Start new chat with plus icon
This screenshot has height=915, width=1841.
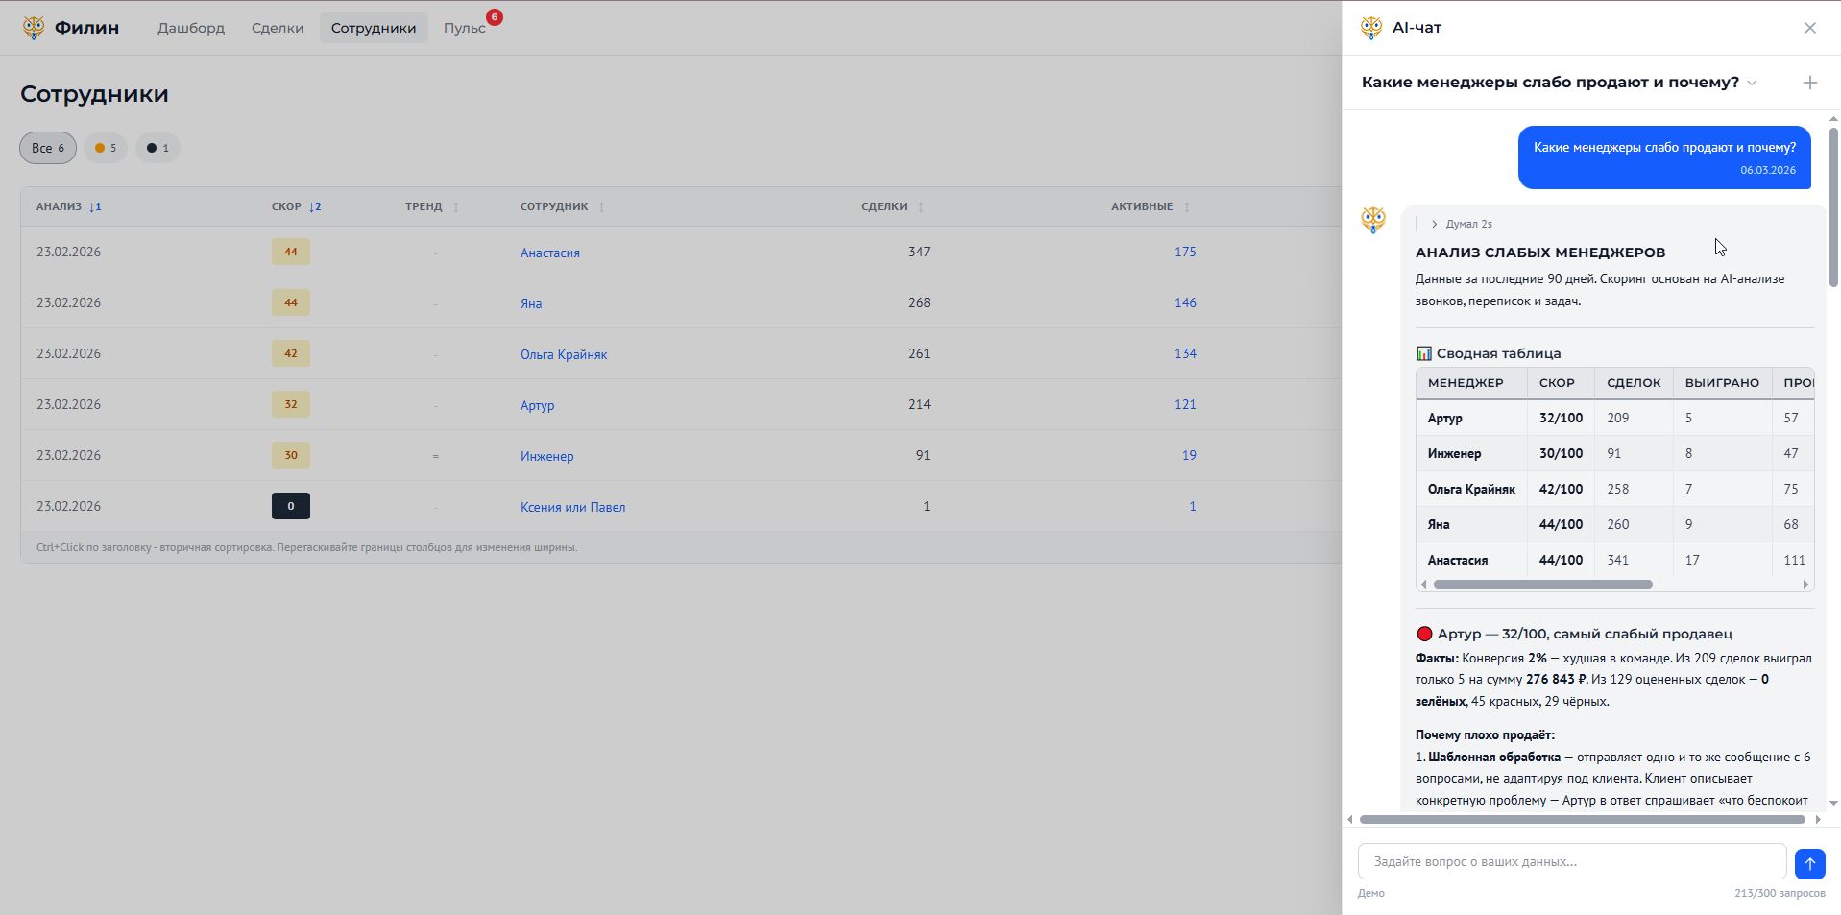[x=1809, y=83]
